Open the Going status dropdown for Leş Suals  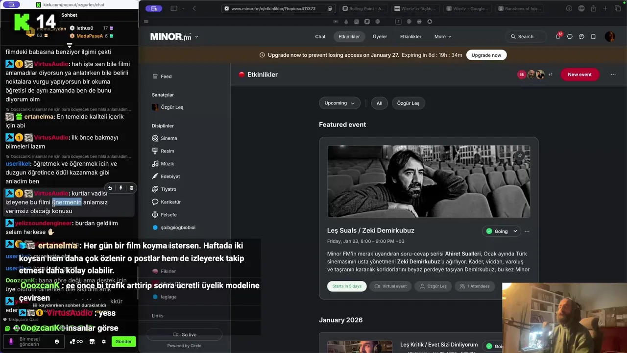502,231
